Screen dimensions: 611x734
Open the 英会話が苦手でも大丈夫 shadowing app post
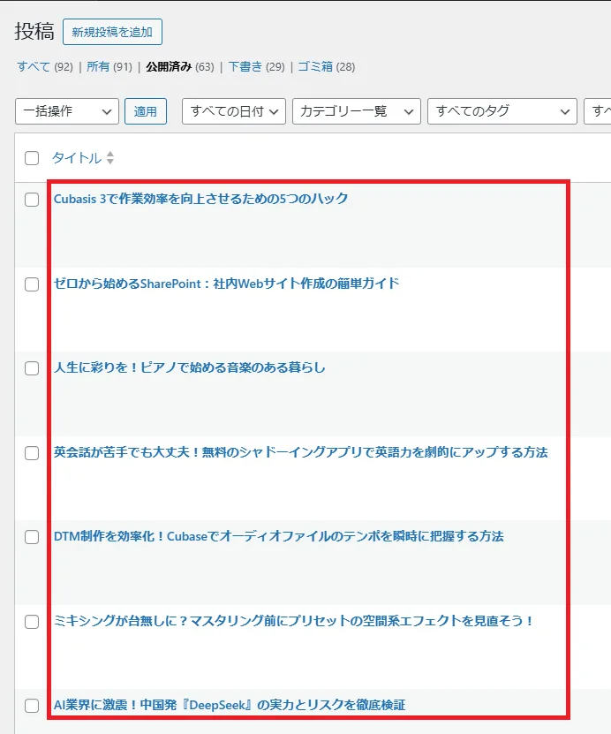(x=300, y=452)
